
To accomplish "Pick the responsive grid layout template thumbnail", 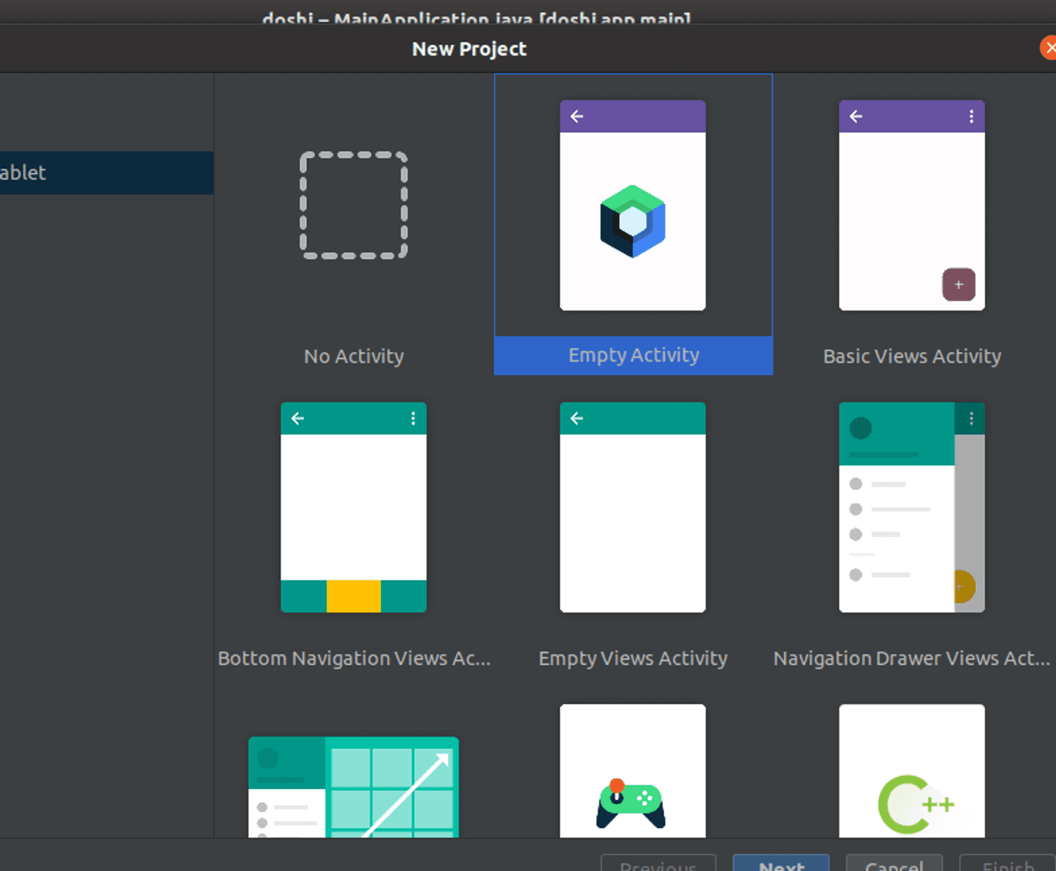I will pos(353,788).
